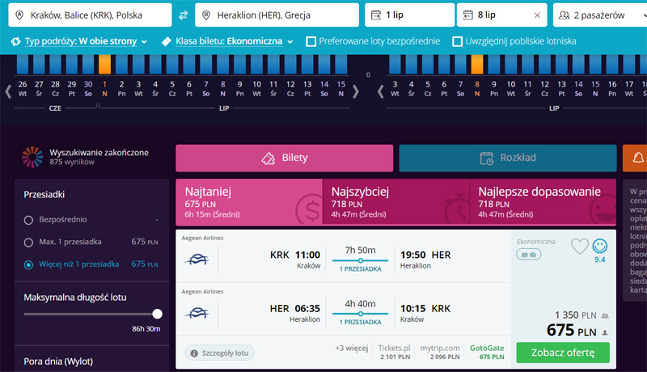Click baggage info badge under Ekonomiczna
Screen dimensions: 647x372
click(529, 255)
